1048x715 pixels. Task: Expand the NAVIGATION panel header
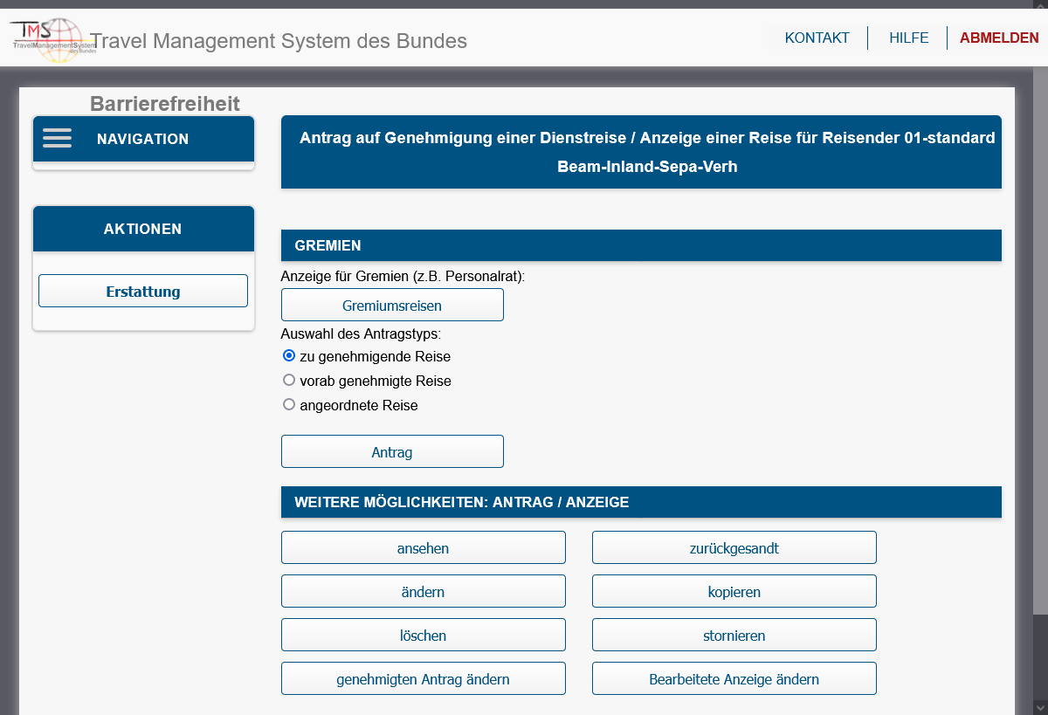(143, 139)
